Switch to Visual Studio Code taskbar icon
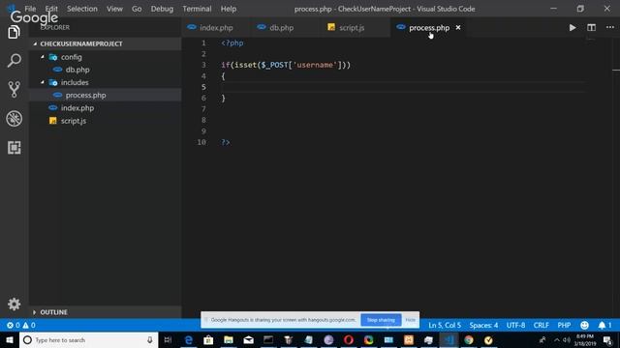This screenshot has width=620, height=348. coord(449,339)
